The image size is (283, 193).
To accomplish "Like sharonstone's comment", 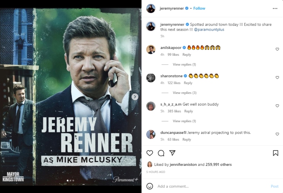I will click(x=277, y=78).
